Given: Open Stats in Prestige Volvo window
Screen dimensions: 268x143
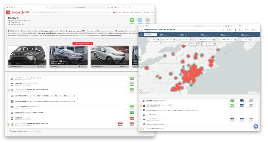Looking at the screenshot, I should click(247, 30).
